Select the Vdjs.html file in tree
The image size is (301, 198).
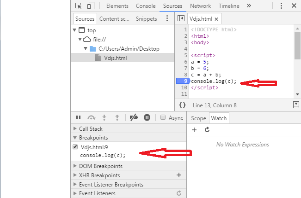point(115,58)
